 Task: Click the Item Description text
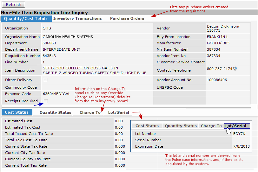pyautogui.click(x=94, y=70)
